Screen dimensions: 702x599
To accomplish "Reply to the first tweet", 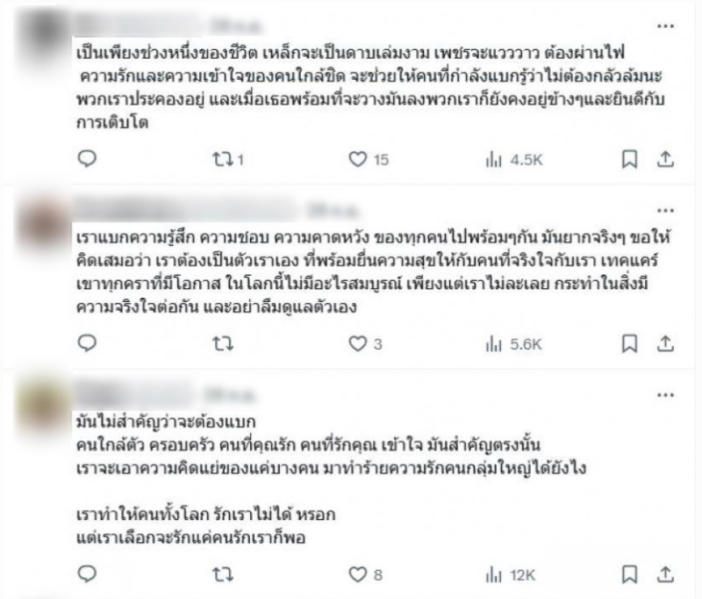I will [87, 159].
